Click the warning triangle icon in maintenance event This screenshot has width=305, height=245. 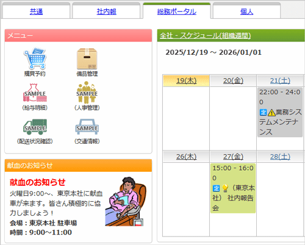pyautogui.click(x=271, y=112)
